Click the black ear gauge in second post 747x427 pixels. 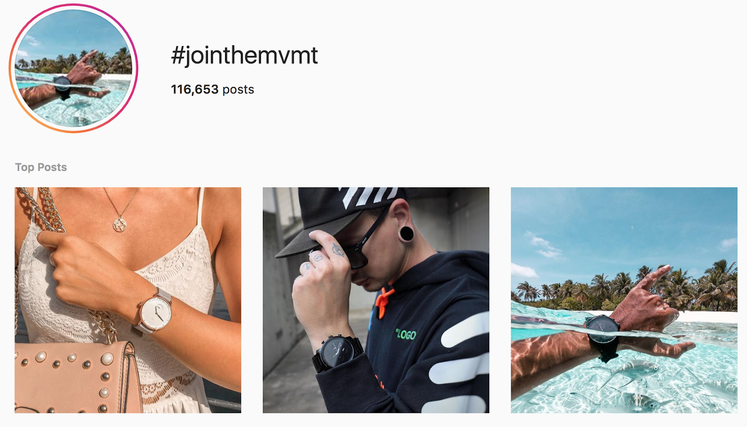click(406, 233)
